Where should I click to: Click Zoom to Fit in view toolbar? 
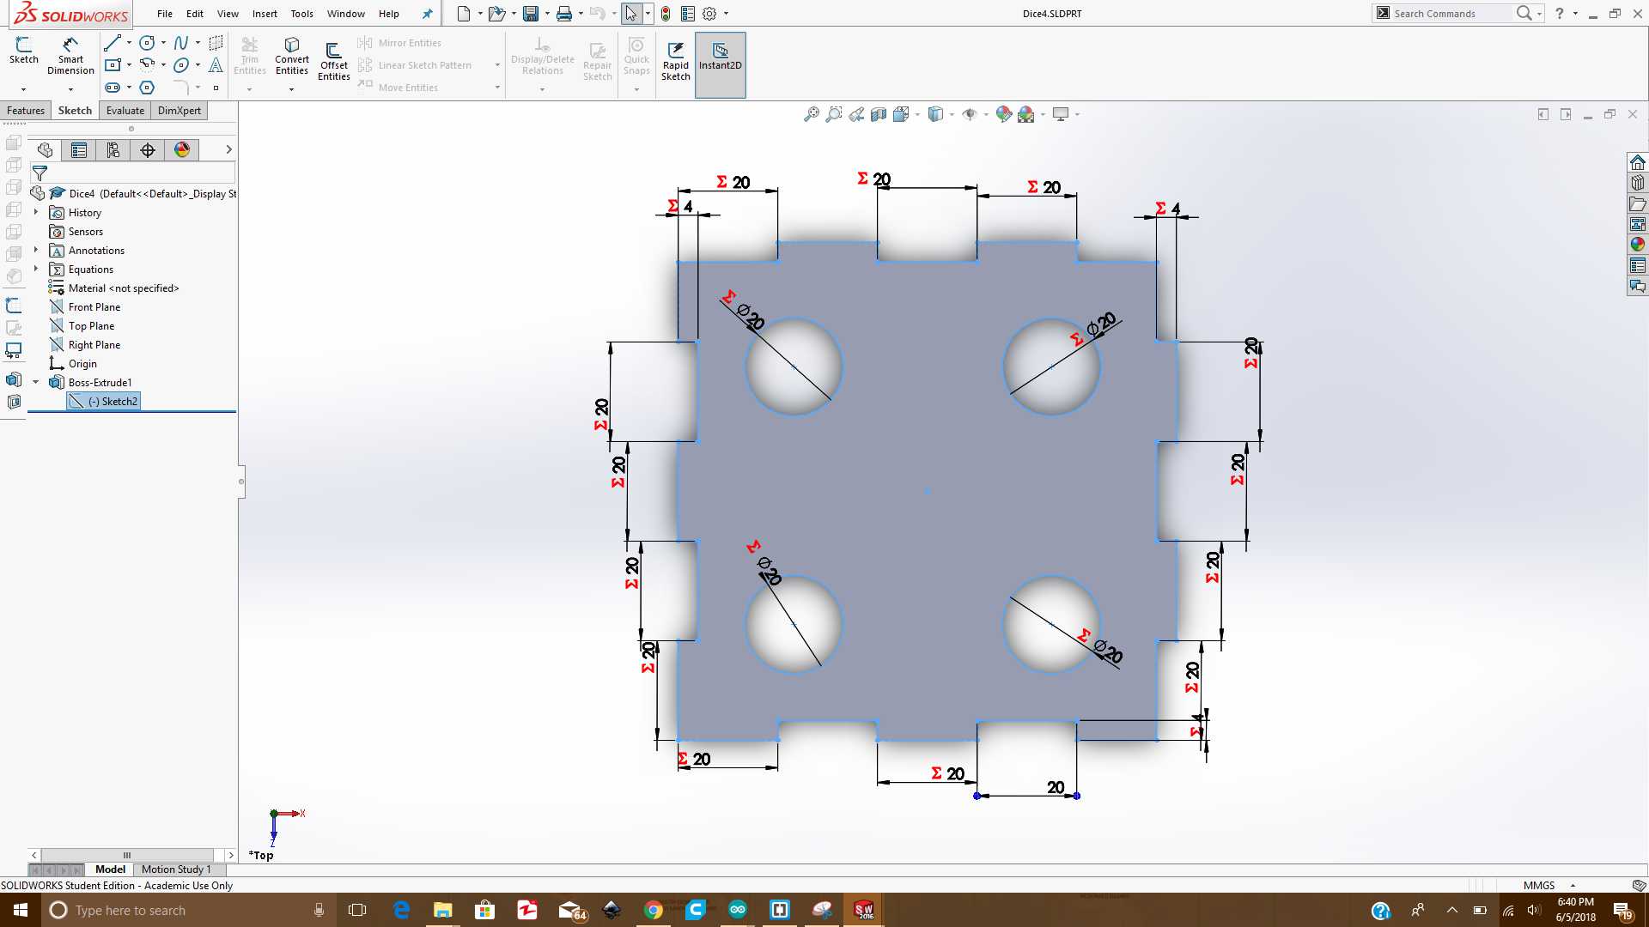point(811,114)
